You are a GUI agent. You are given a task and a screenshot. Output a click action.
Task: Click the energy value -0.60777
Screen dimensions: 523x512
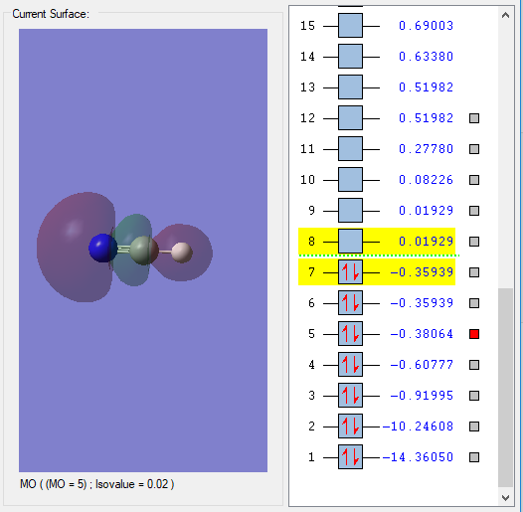pos(422,365)
